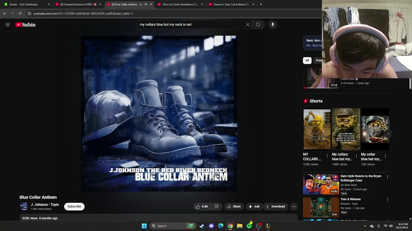Screen dimensions: 412x231
Task: Click the Ask button
Action: 254,207
